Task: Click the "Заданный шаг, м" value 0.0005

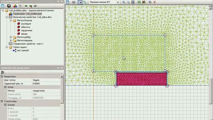Action: (x=46, y=84)
